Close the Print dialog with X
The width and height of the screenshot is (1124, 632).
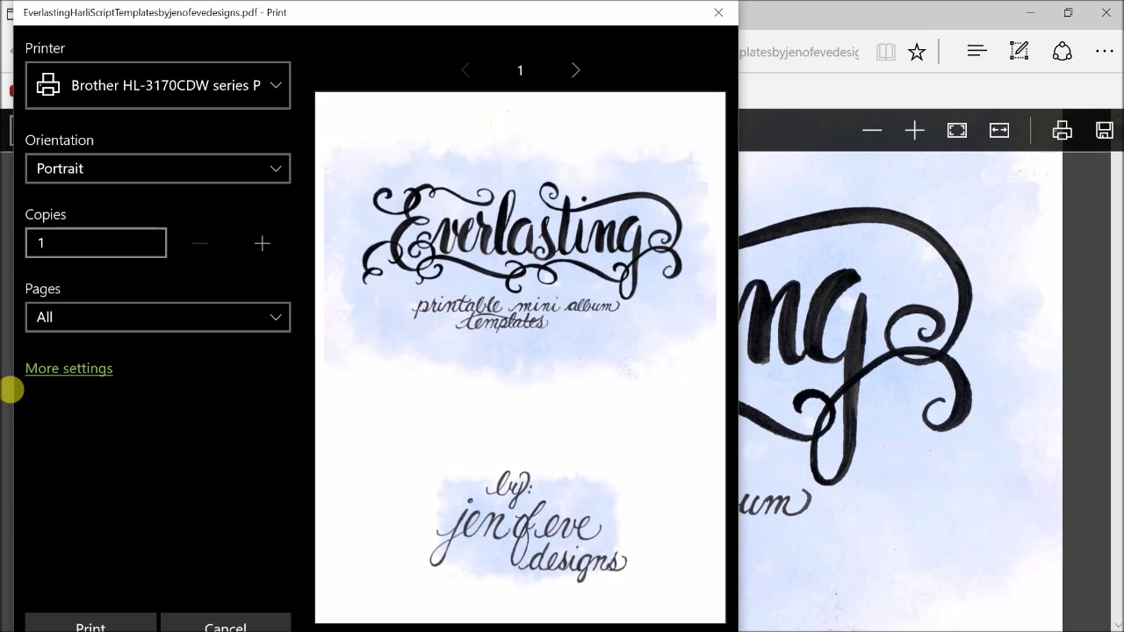pos(718,12)
